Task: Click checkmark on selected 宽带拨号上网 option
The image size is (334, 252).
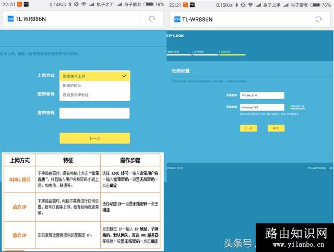Action: [124, 76]
